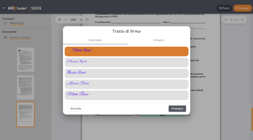Click the Rifiuta button in header
253x140 pixels.
tap(224, 8)
